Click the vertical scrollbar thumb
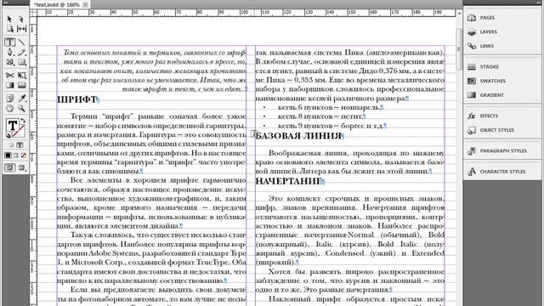 coord(459,48)
